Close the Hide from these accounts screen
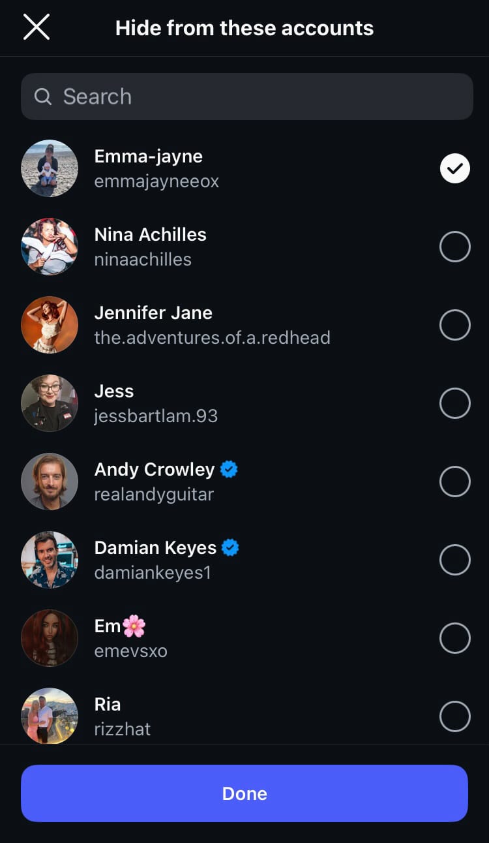 pyautogui.click(x=37, y=27)
